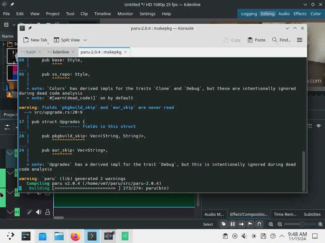Open Konsole hamburger menu
This screenshot has width=325, height=243.
coord(300,40)
